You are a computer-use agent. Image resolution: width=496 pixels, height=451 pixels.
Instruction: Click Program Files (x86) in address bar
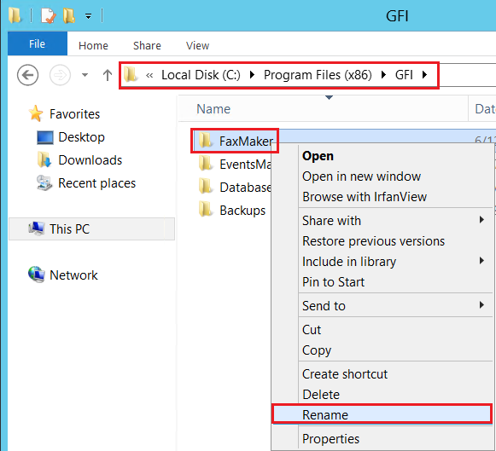(318, 75)
